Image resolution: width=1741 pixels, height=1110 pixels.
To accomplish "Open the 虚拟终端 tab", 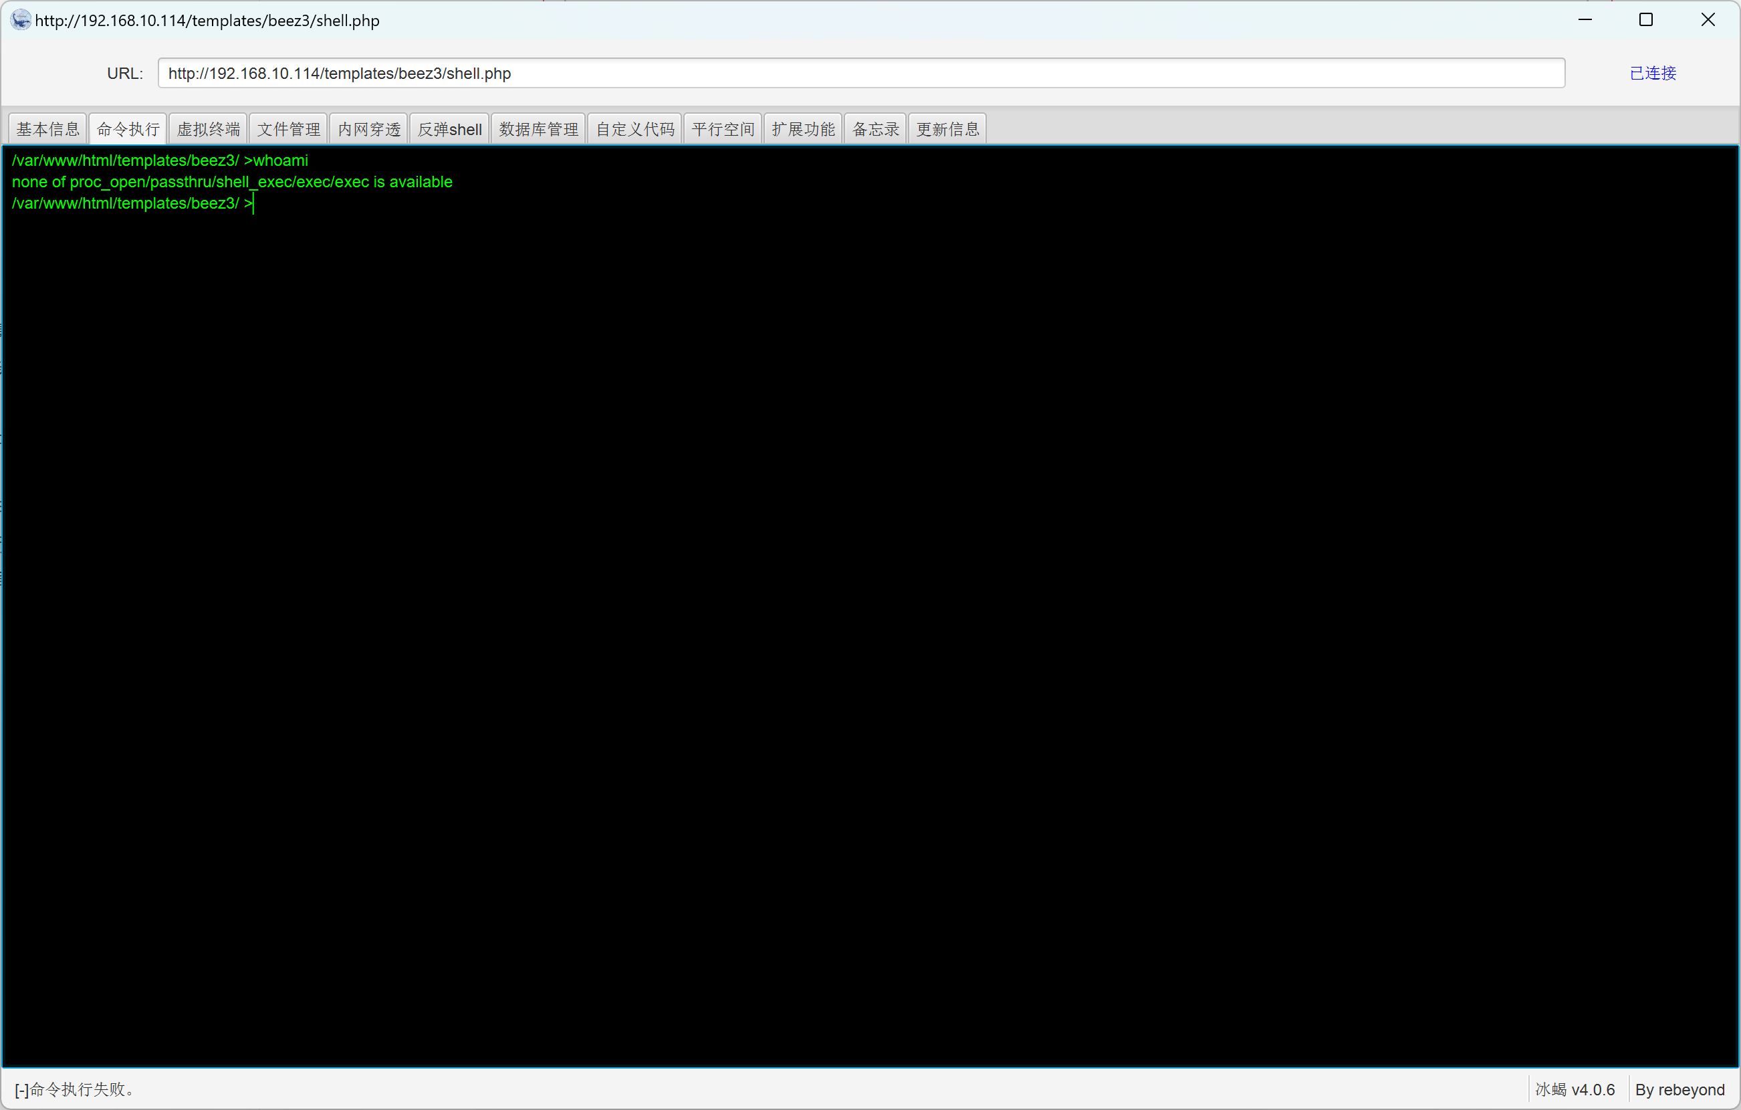I will point(208,128).
